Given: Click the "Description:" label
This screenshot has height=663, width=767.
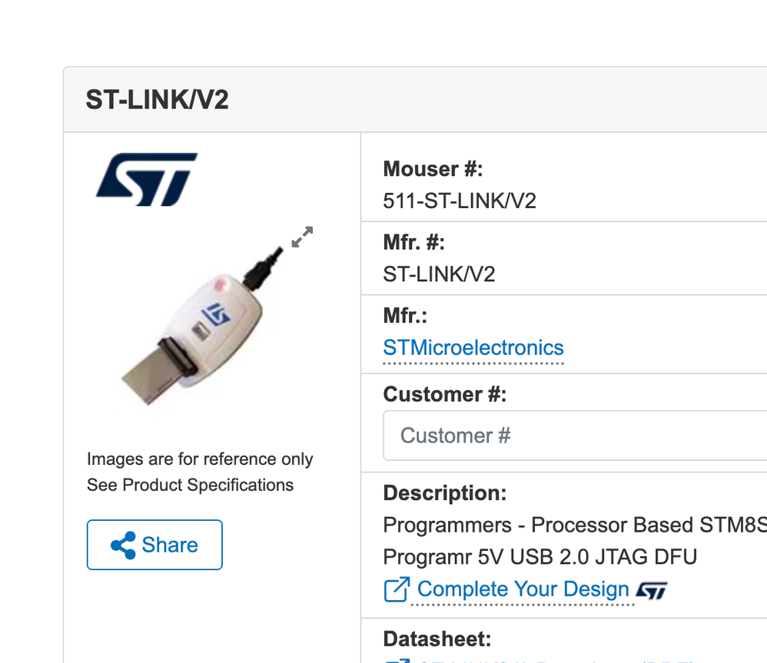Looking at the screenshot, I should [445, 492].
